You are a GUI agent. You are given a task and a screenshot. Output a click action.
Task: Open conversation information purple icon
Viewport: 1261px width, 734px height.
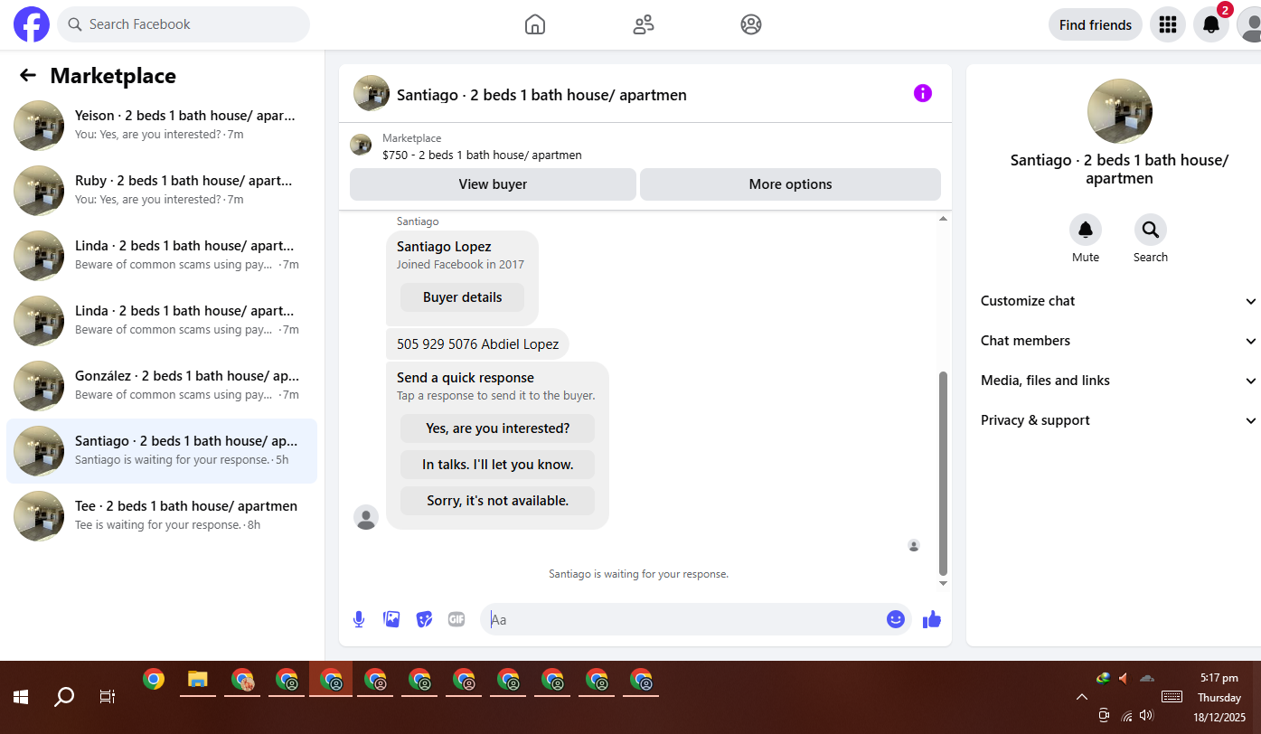click(x=923, y=93)
